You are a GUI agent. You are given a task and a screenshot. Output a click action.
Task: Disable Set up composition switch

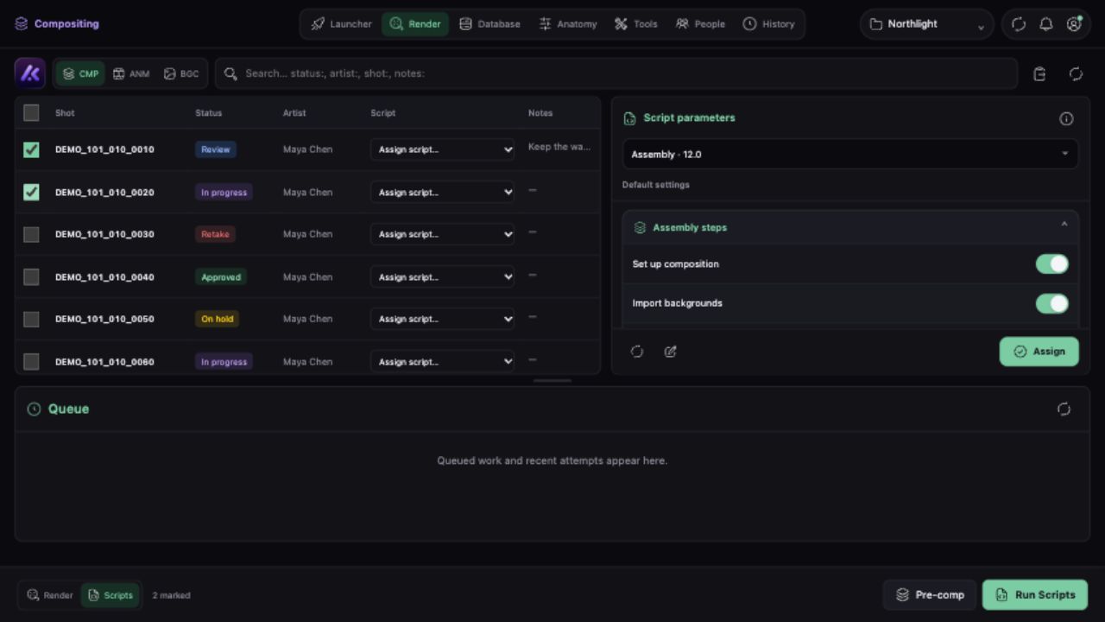[x=1051, y=264]
